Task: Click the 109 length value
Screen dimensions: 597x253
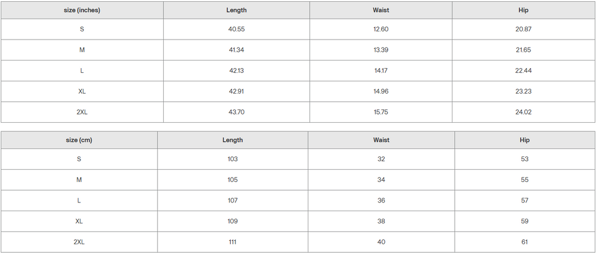Action: pyautogui.click(x=233, y=221)
